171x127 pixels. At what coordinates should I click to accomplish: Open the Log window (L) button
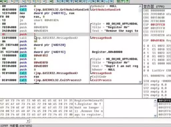[58, 1]
